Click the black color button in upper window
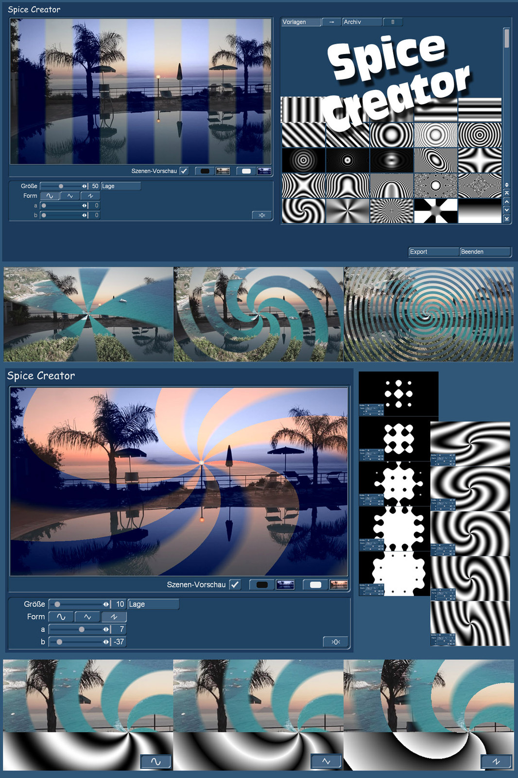Image resolution: width=518 pixels, height=778 pixels. coord(205,171)
